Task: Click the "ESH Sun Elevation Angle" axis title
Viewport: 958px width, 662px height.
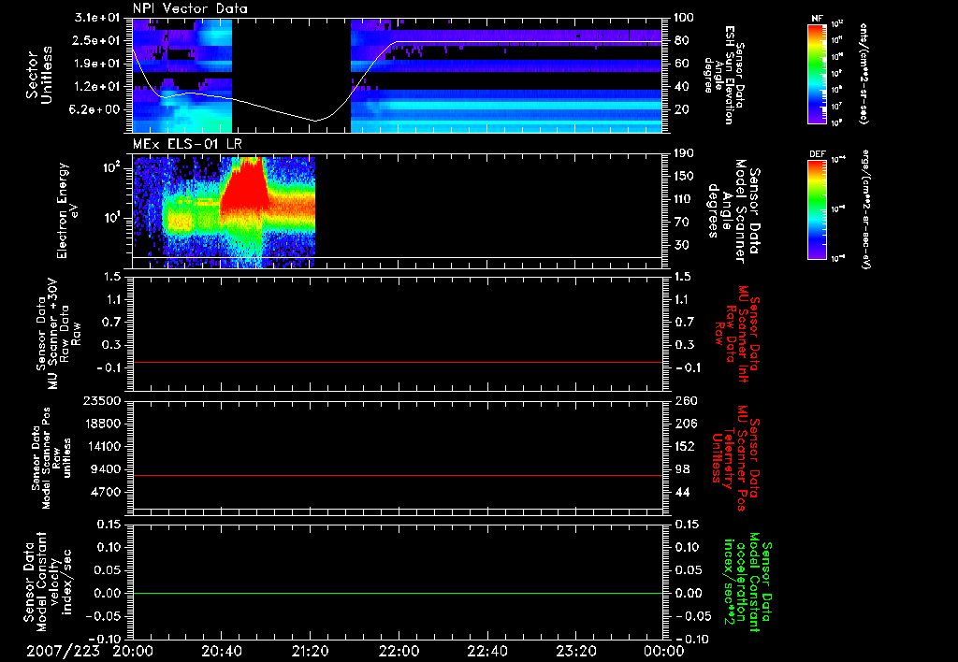Action: (x=724, y=75)
